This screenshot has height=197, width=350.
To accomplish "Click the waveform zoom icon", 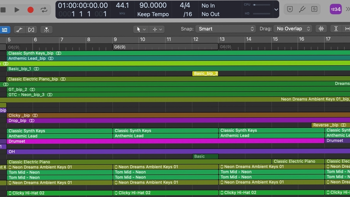I will 321,28.
